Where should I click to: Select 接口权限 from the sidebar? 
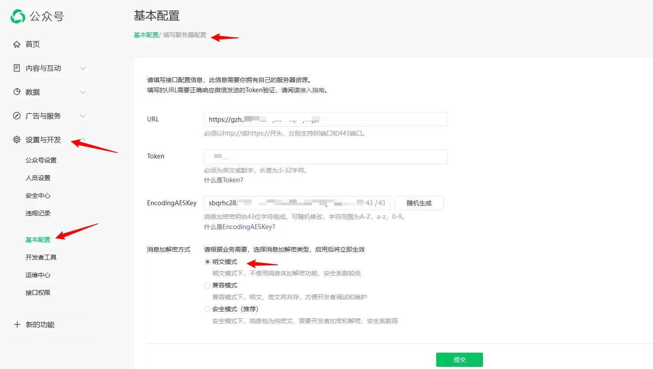(x=38, y=292)
